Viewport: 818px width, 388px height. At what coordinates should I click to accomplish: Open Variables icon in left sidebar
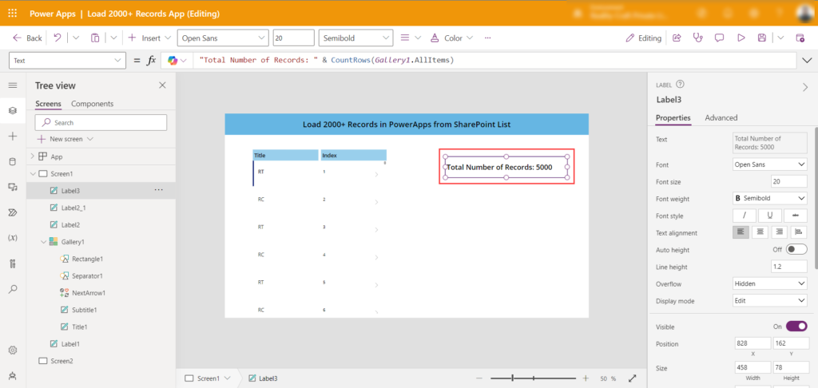[x=12, y=238]
